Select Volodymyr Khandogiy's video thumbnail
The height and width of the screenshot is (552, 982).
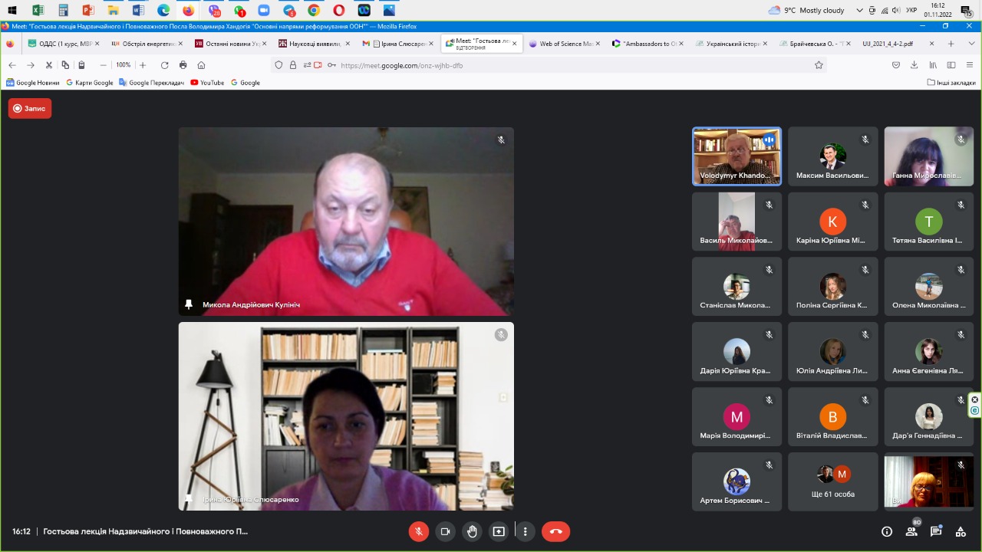click(736, 156)
